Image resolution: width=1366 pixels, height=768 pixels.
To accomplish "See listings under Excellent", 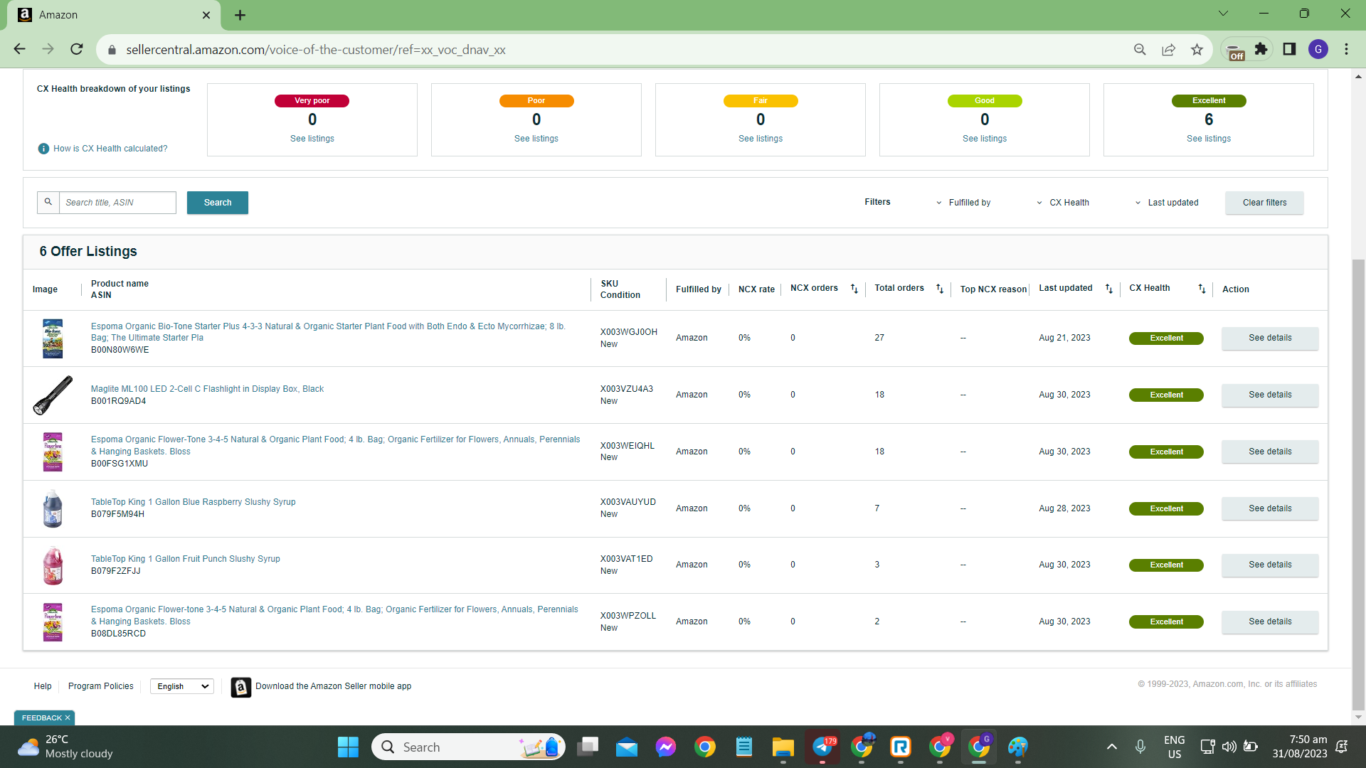I will [1209, 139].
